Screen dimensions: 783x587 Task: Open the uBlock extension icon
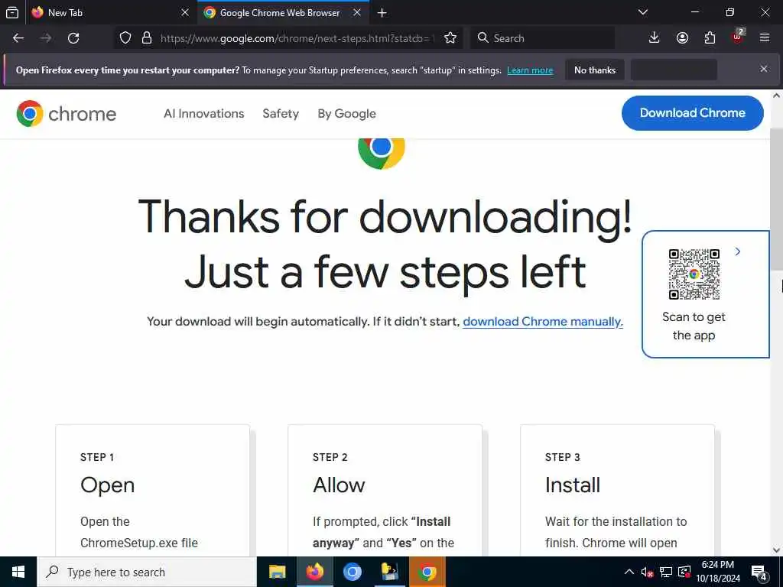pos(738,37)
